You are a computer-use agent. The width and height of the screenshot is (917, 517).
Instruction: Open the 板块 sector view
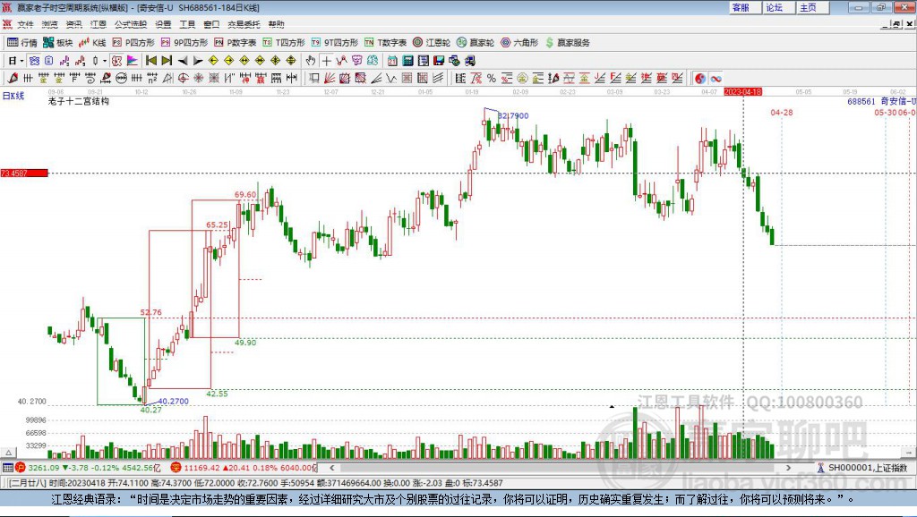57,43
